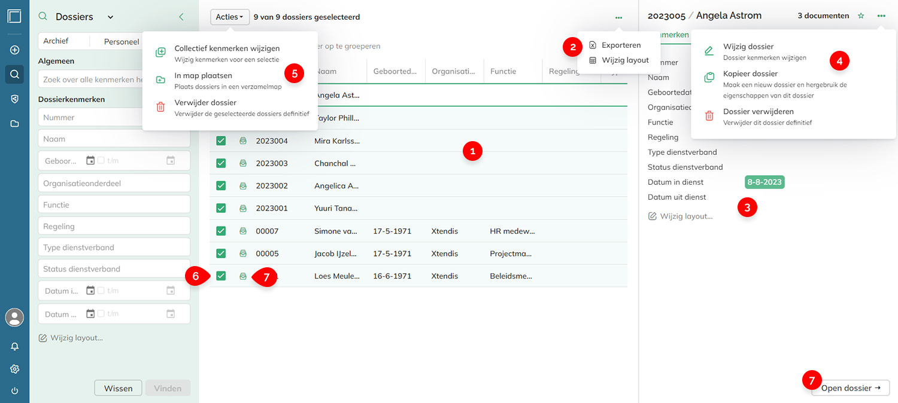Switch to the Personeel tab

(x=122, y=42)
